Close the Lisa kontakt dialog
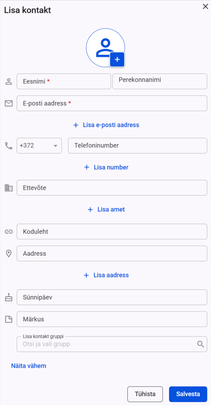Viewport: 211px width, 405px height. (x=205, y=7)
